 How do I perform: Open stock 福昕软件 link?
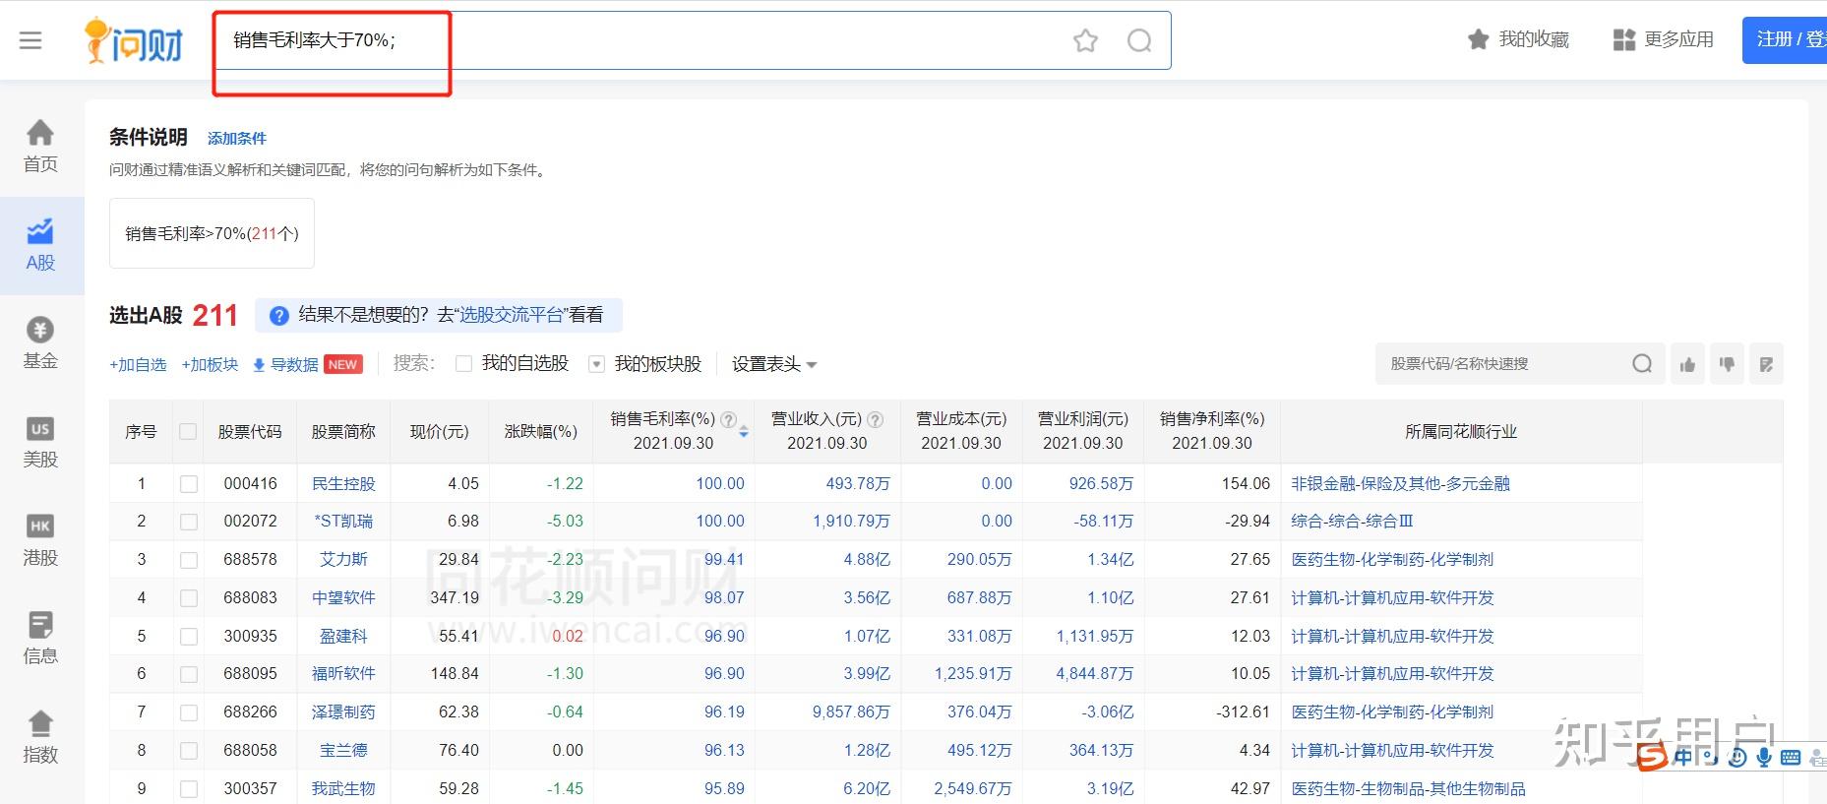(343, 674)
